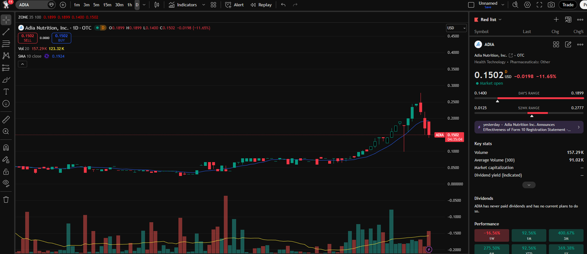Open the Red list watchlist dropdown
Screen dimensions: 587x254
pyautogui.click(x=491, y=20)
